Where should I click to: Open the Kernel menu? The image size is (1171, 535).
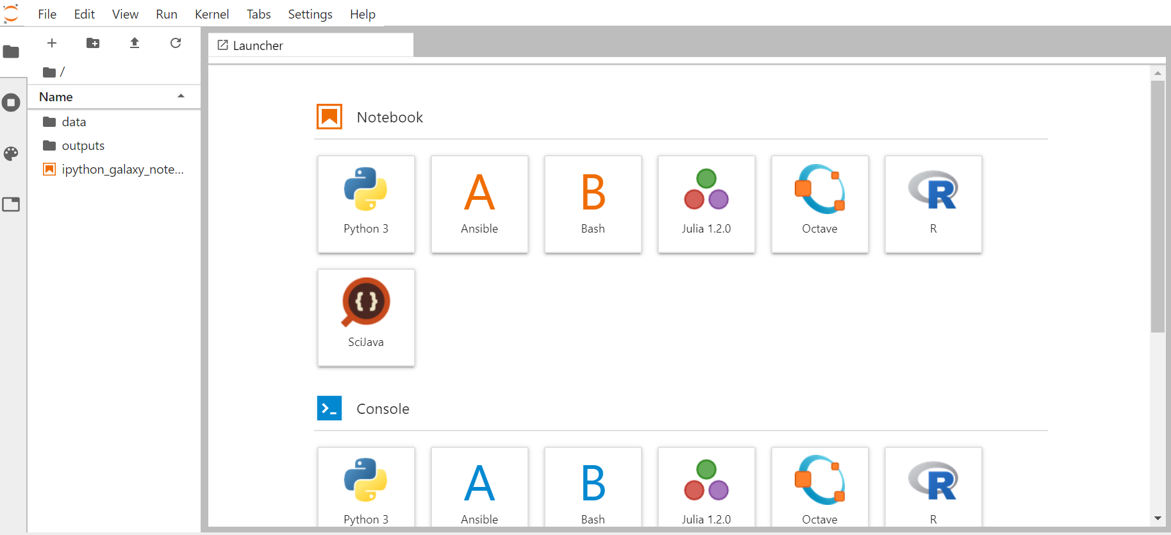212,14
